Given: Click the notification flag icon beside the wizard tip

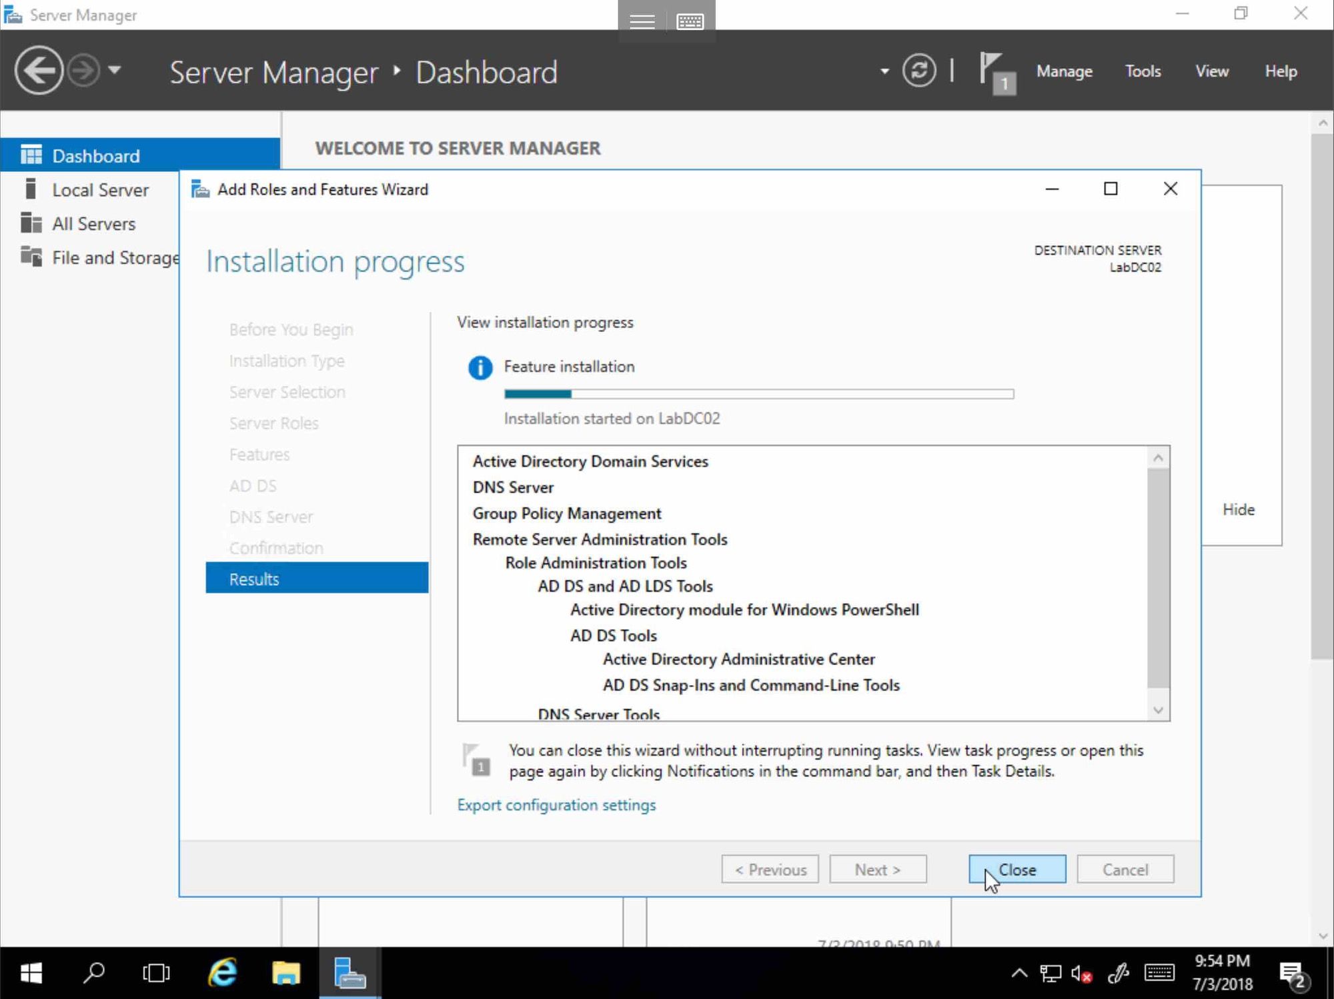Looking at the screenshot, I should 476,760.
